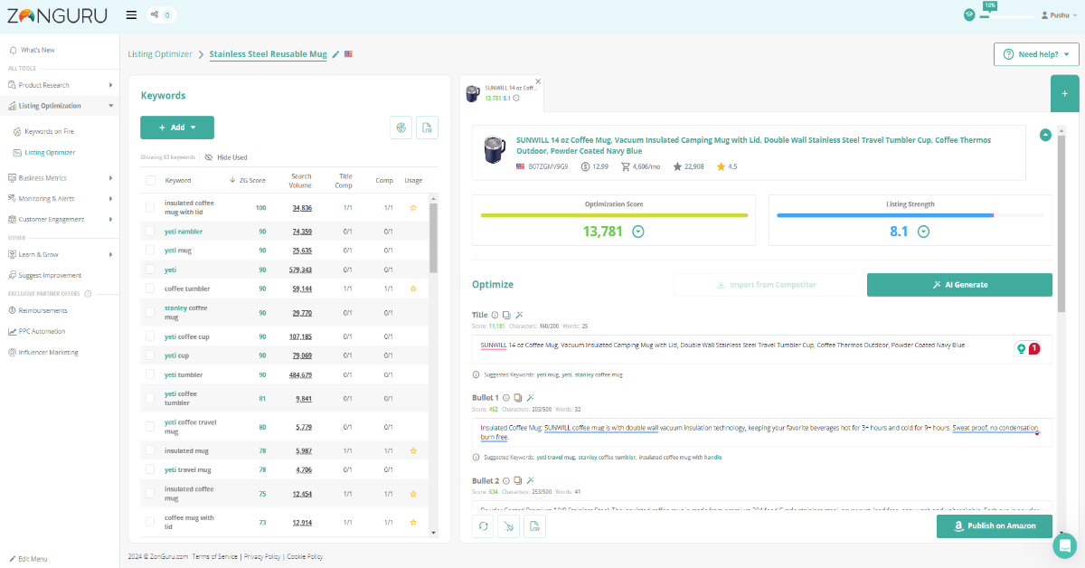Copy Bullet 1 text using copy icon
The image size is (1085, 568).
click(518, 398)
